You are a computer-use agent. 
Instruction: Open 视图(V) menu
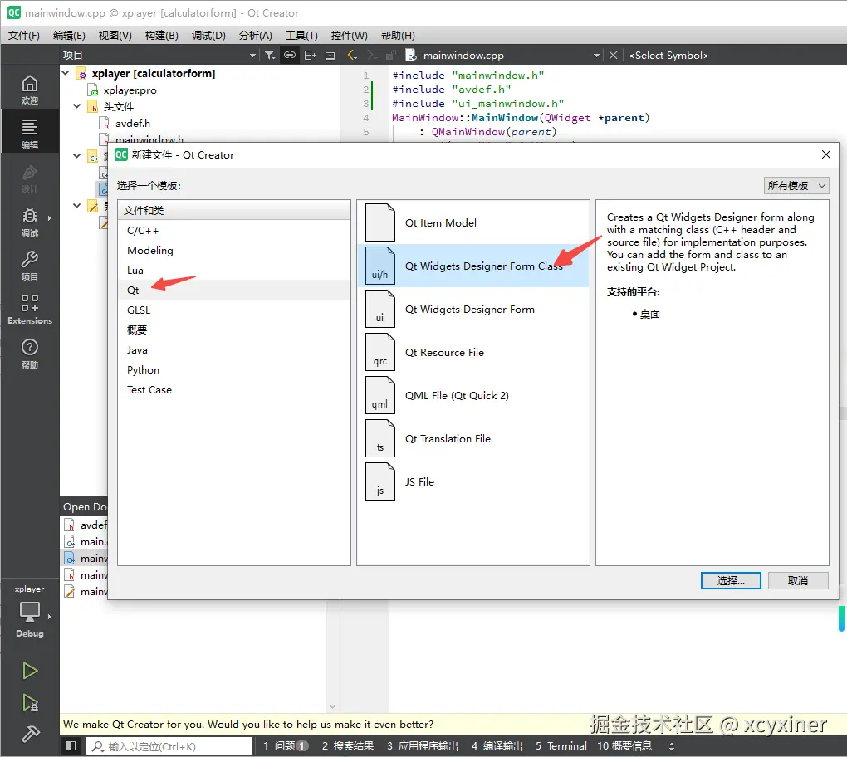tap(115, 36)
